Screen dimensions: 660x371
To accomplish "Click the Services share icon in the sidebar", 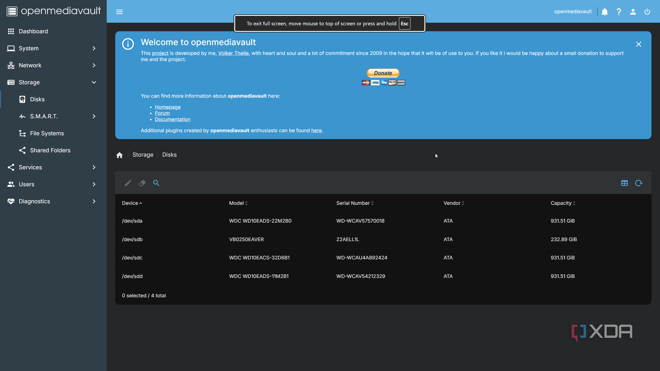I will tap(11, 167).
